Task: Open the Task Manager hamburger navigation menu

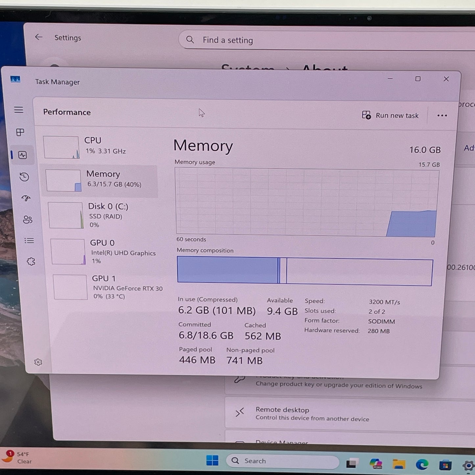Action: click(19, 110)
